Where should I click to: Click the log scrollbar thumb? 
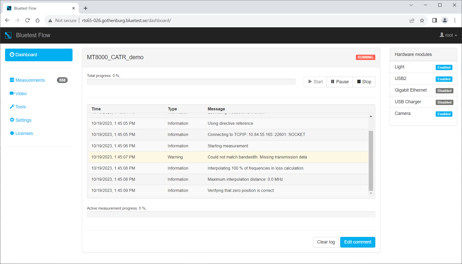[371, 161]
